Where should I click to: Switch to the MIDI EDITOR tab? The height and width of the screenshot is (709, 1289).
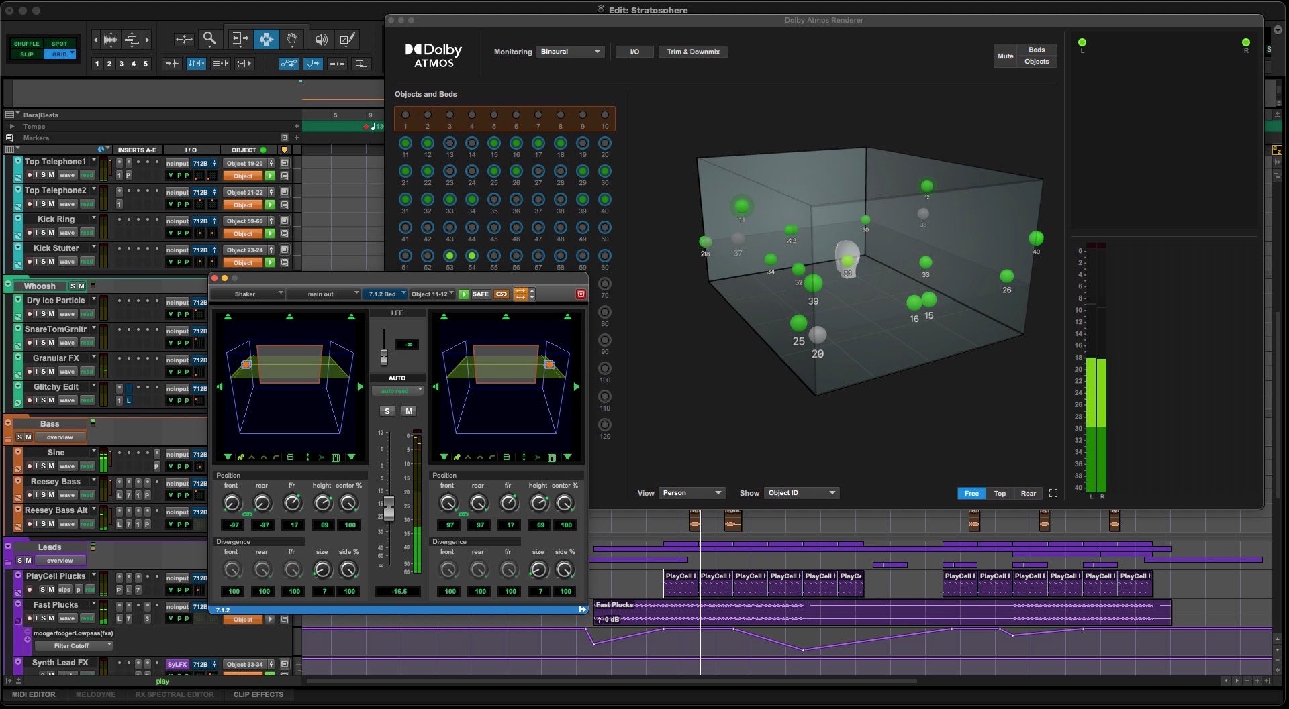pos(34,694)
